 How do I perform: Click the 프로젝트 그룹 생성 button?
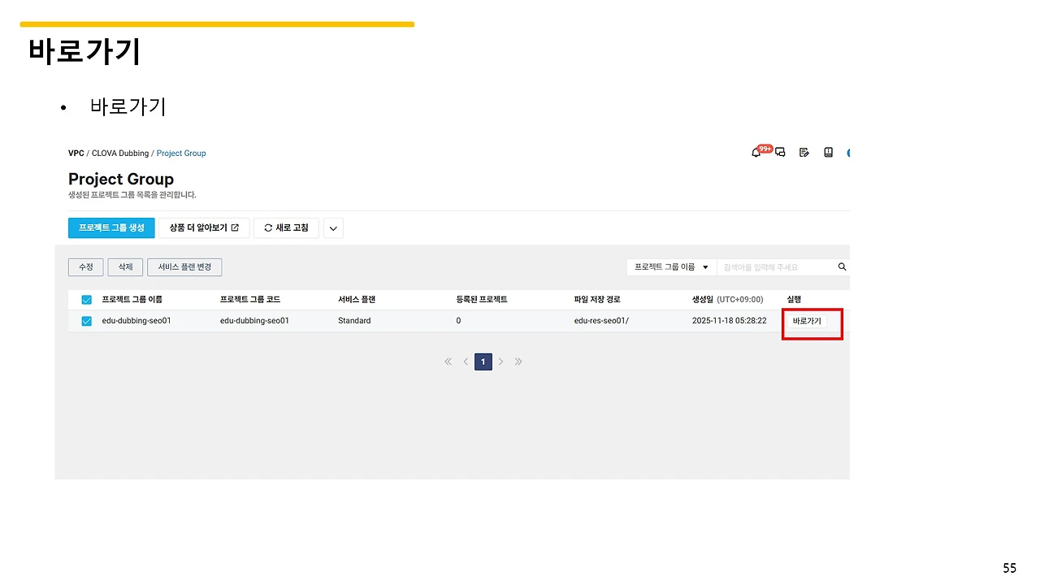tap(111, 228)
